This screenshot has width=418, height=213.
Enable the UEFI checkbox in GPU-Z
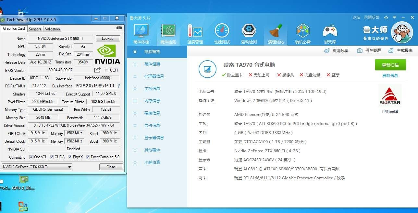coord(106,70)
